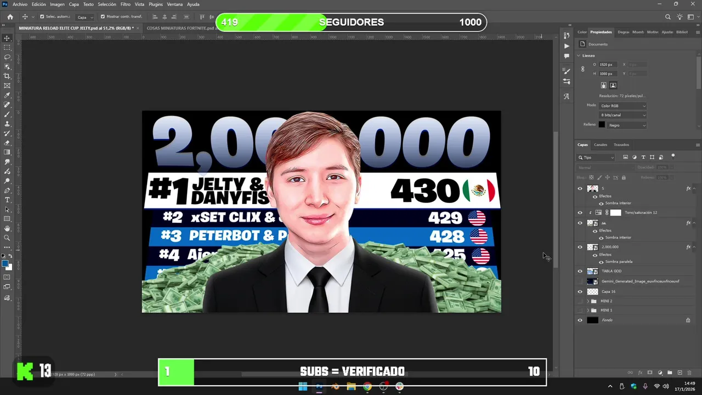Open the Modo Color RGB dropdown
The width and height of the screenshot is (702, 395).
click(622, 106)
